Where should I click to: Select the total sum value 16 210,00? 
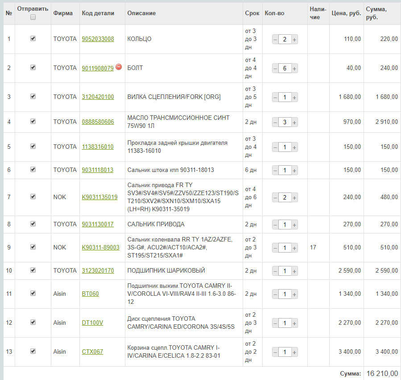tap(382, 373)
